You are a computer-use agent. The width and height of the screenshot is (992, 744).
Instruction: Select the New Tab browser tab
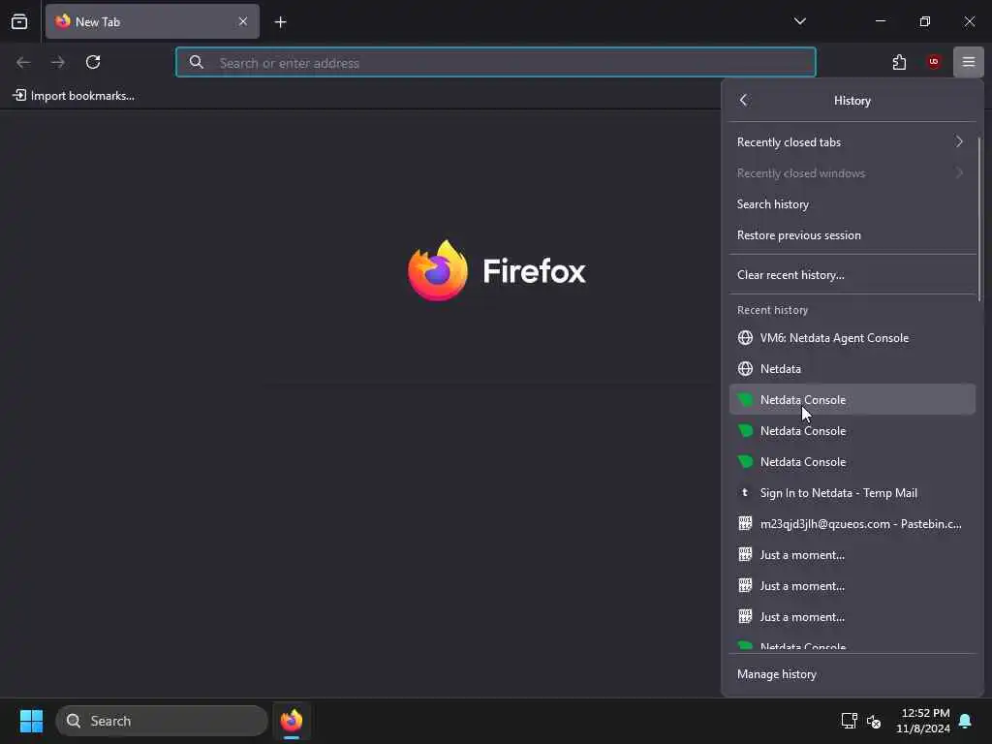(x=152, y=21)
